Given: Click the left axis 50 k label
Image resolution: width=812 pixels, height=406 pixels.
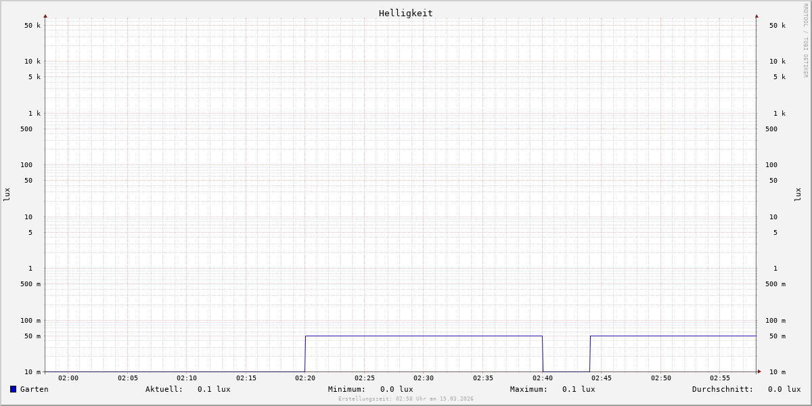Looking at the screenshot, I should point(32,26).
